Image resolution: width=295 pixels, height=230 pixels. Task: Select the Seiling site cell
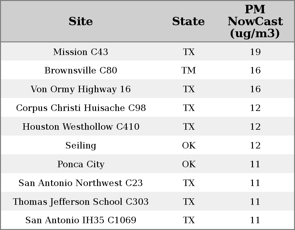point(81,146)
